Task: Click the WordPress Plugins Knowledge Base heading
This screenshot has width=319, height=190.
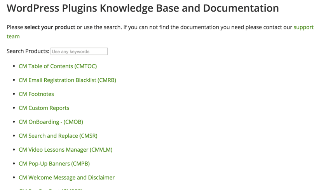Action: [x=143, y=8]
